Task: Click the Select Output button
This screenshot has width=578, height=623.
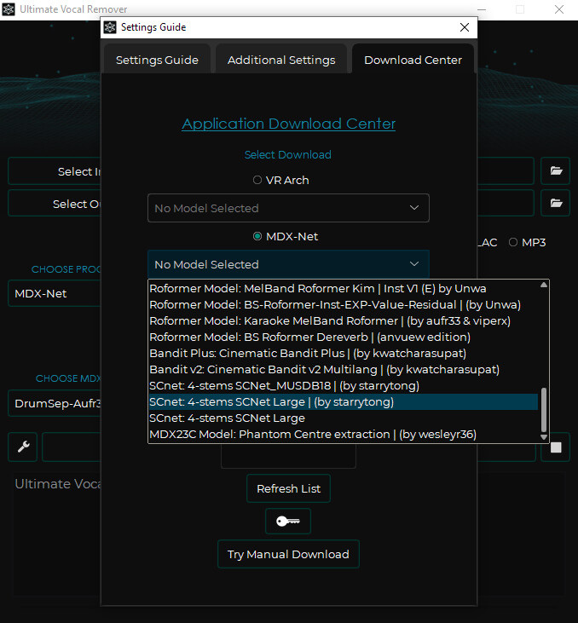Action: click(x=55, y=203)
